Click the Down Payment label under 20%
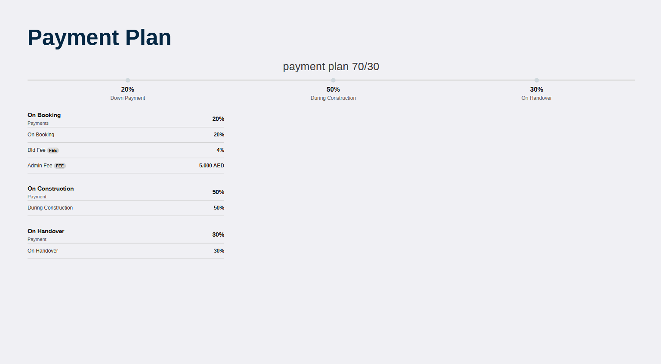Viewport: 661px width, 364px height. pyautogui.click(x=128, y=98)
